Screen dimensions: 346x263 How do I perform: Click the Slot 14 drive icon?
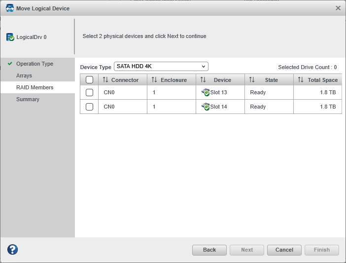click(x=206, y=107)
